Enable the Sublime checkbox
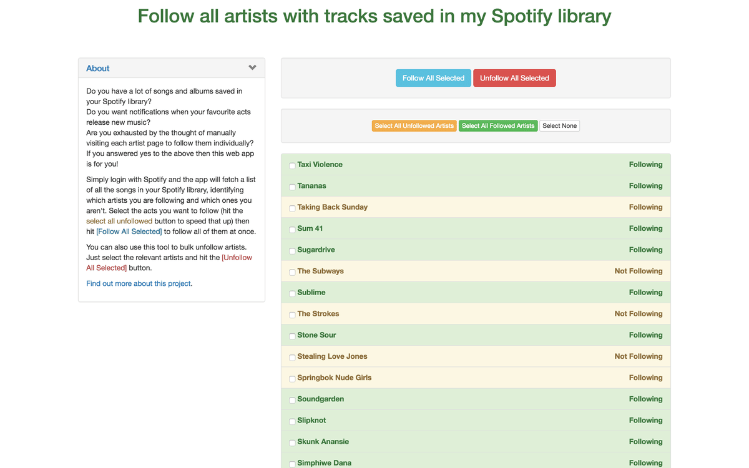This screenshot has height=468, width=749. [292, 293]
